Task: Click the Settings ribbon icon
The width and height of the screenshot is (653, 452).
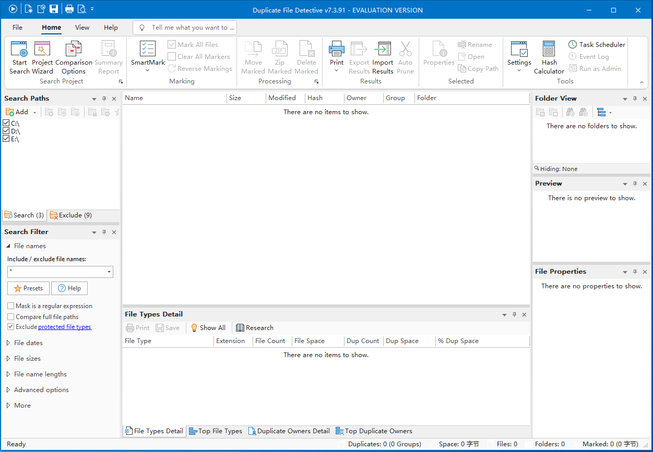Action: [x=519, y=57]
